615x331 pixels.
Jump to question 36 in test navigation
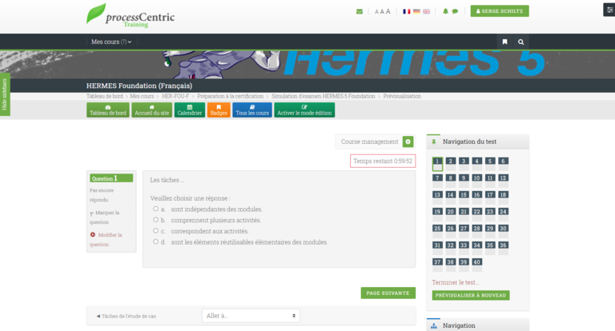[x=503, y=249]
